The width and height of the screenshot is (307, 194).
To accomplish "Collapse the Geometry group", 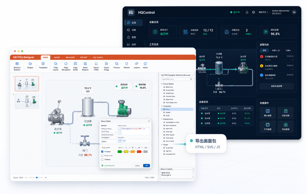I will (162, 106).
